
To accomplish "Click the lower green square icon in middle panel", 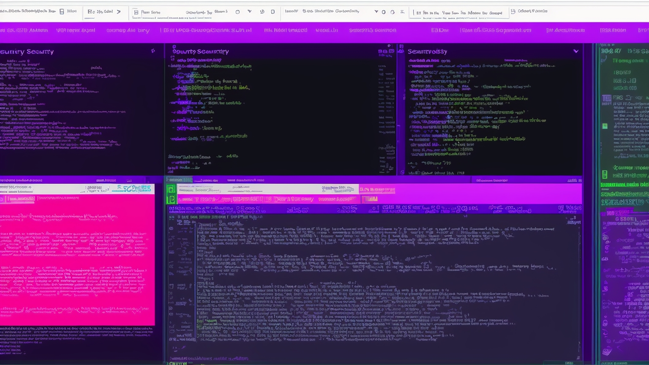I will click(x=171, y=199).
